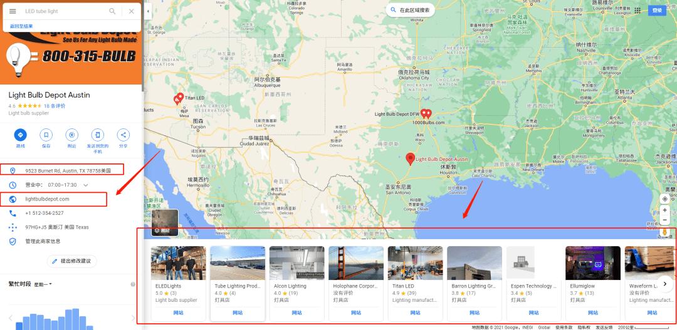The image size is (677, 330).
Task: Click the 1000Bulbs.com map pin
Action: click(428, 114)
